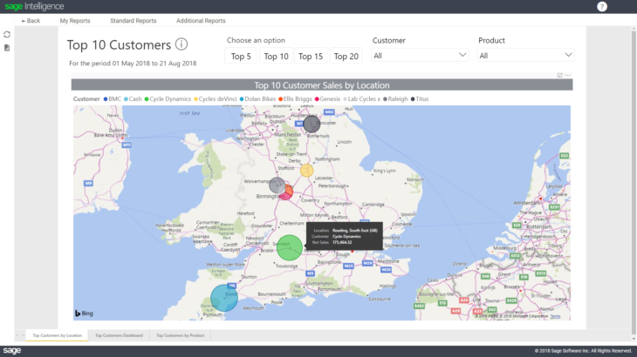Click the Titus legend entry
The height and width of the screenshot is (357, 637).
pos(420,99)
